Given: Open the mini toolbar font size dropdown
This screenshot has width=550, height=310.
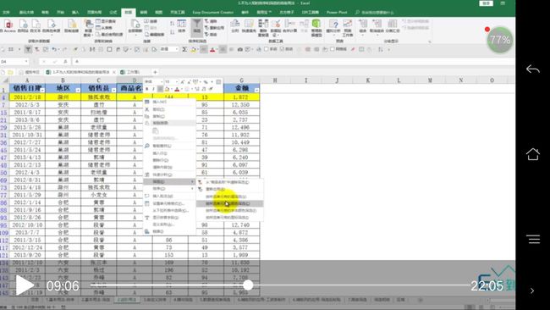Looking at the screenshot, I should 176,82.
